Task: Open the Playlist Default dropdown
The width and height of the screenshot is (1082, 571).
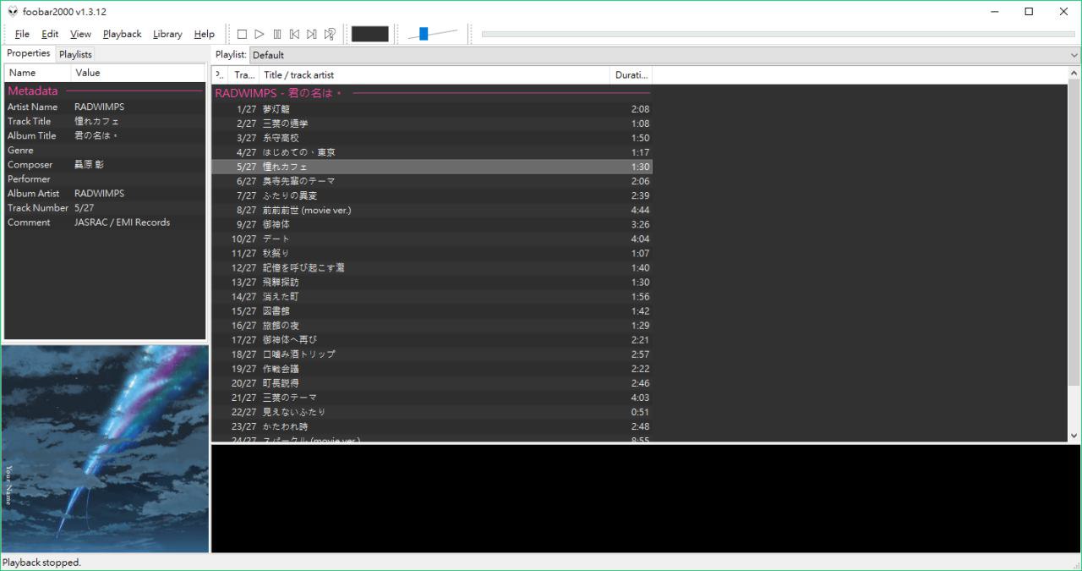Action: click(665, 55)
